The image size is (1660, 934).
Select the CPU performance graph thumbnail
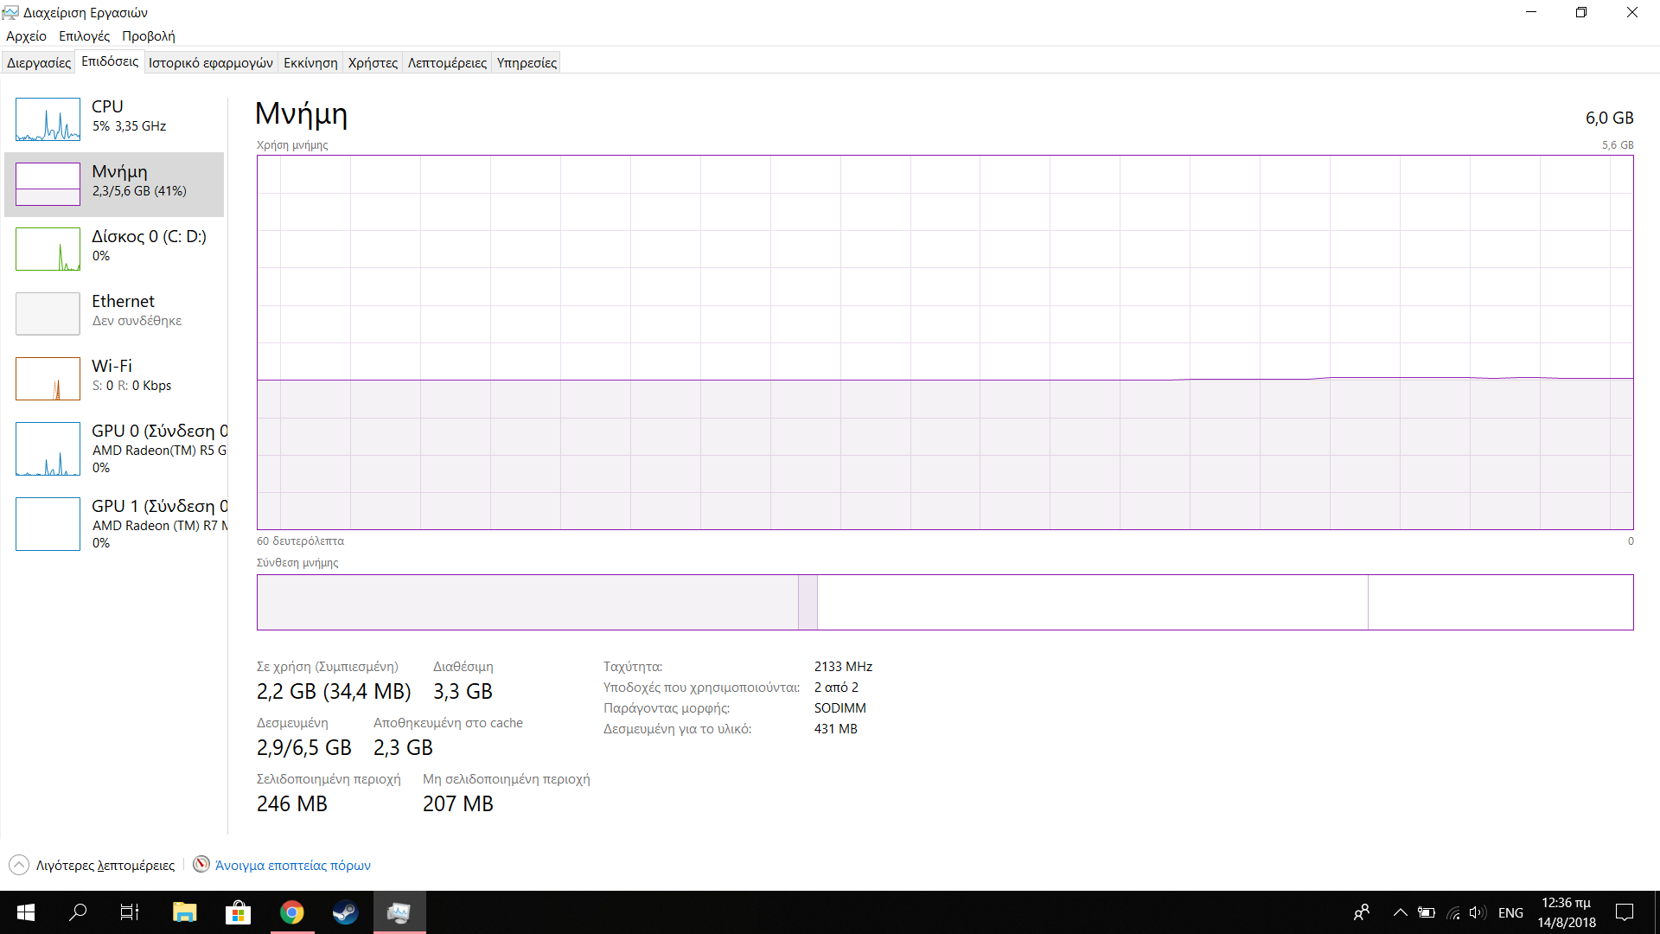coord(48,119)
